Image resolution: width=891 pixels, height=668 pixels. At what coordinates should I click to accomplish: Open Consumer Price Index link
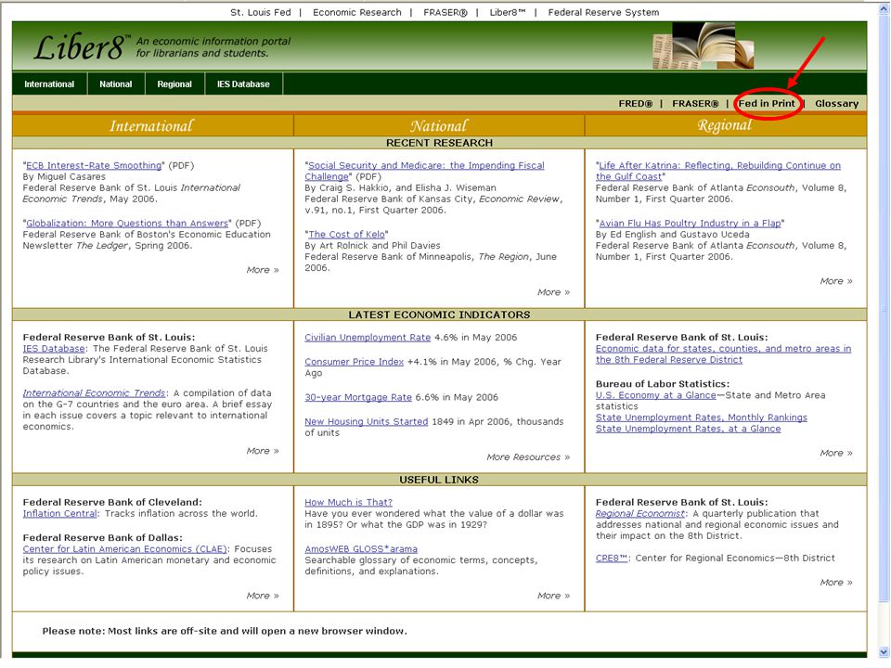[354, 362]
